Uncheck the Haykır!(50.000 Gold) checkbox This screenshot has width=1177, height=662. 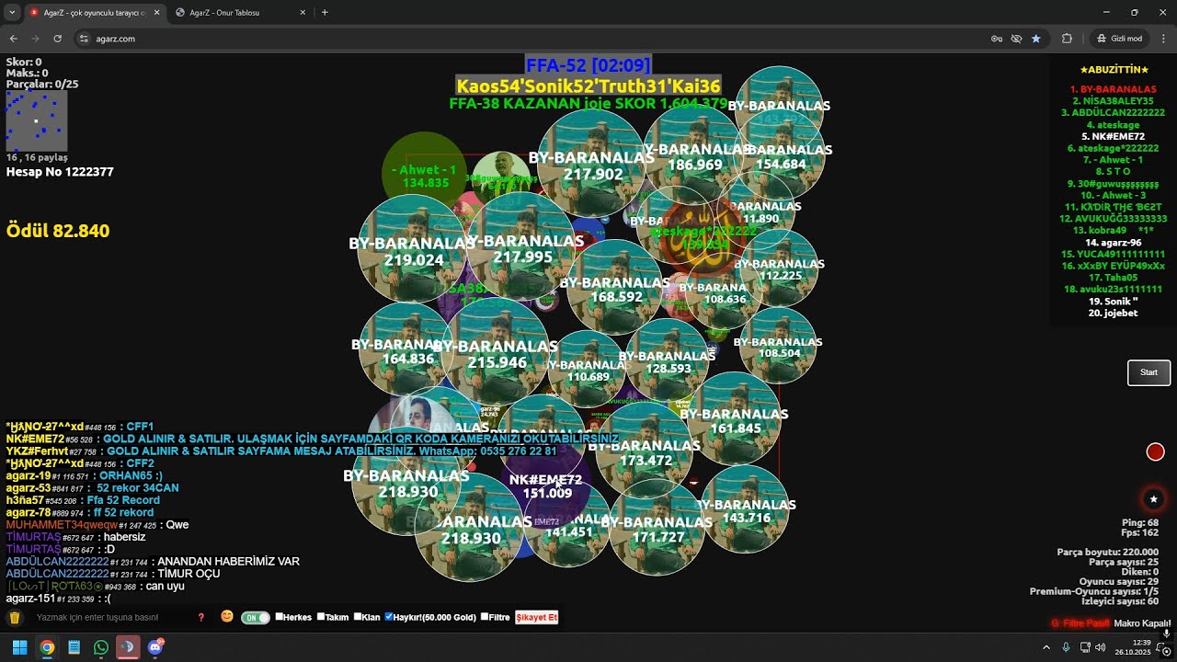tap(388, 617)
